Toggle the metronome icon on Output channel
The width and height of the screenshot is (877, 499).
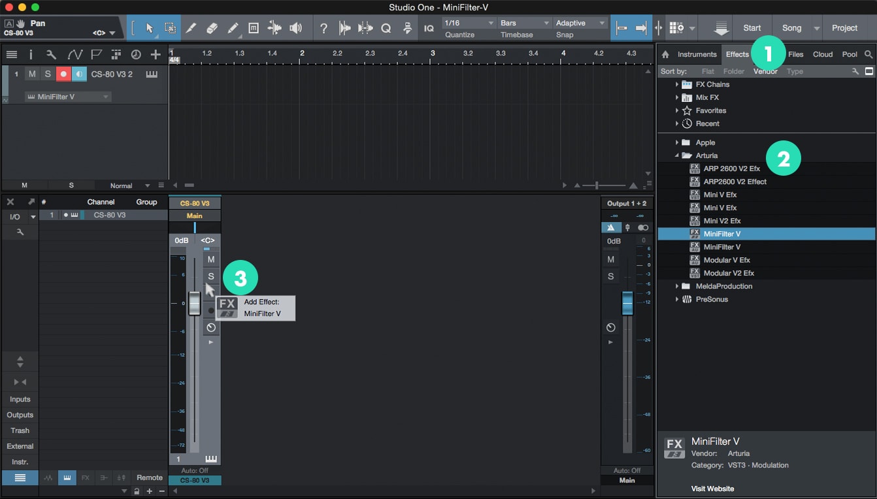[x=610, y=227]
